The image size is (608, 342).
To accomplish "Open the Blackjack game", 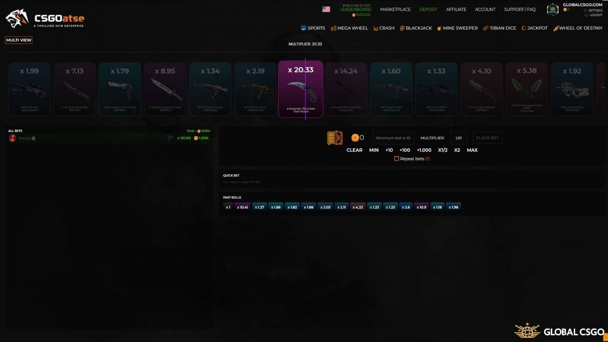I will pyautogui.click(x=416, y=28).
